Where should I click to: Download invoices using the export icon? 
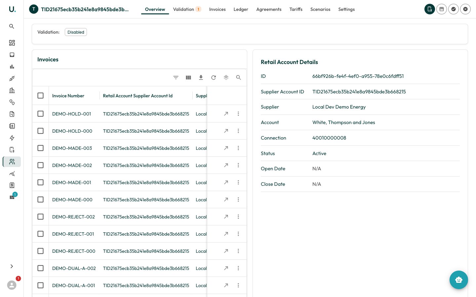click(201, 78)
